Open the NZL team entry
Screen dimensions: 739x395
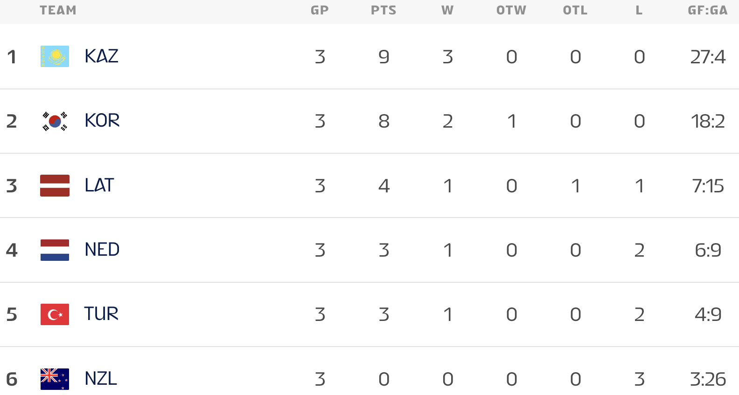(100, 379)
